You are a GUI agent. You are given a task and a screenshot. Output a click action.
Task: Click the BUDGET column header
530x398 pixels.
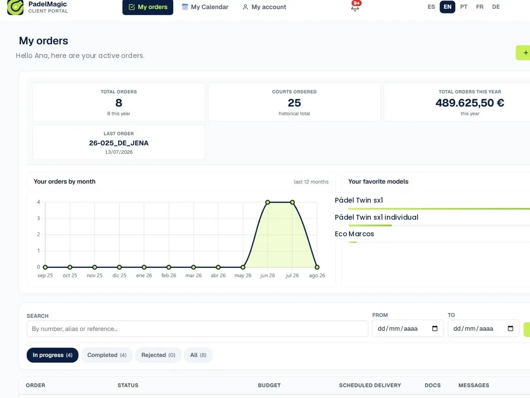coord(269,385)
